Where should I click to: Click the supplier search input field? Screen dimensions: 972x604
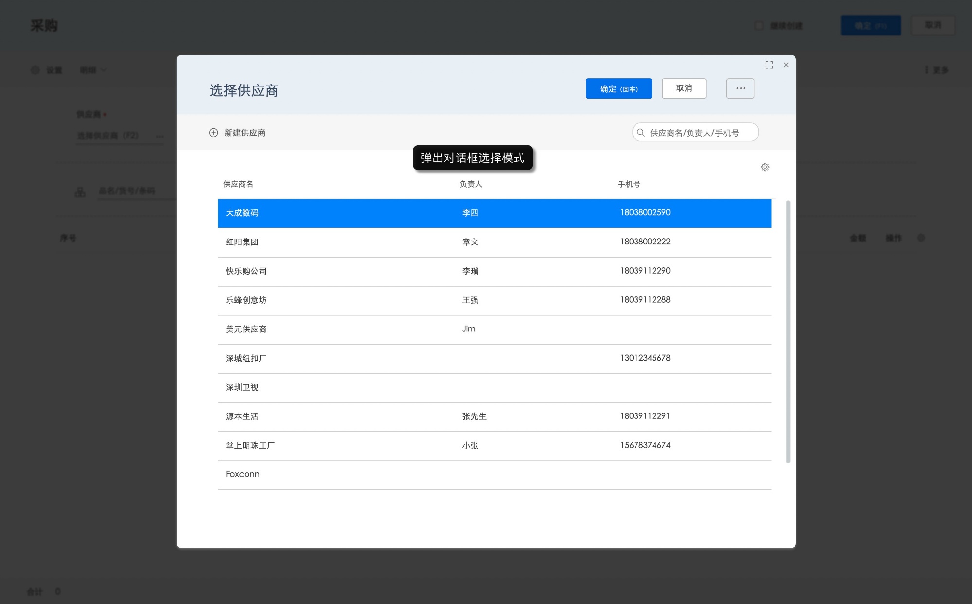point(695,132)
